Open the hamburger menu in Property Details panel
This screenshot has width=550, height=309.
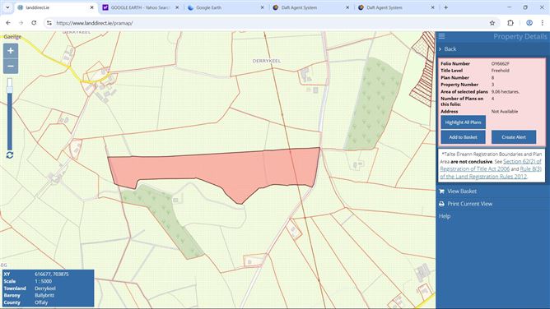441,36
